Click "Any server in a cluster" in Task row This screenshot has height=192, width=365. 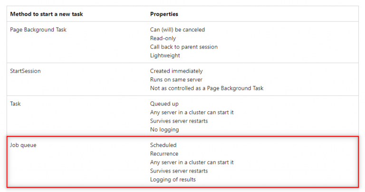pos(192,112)
